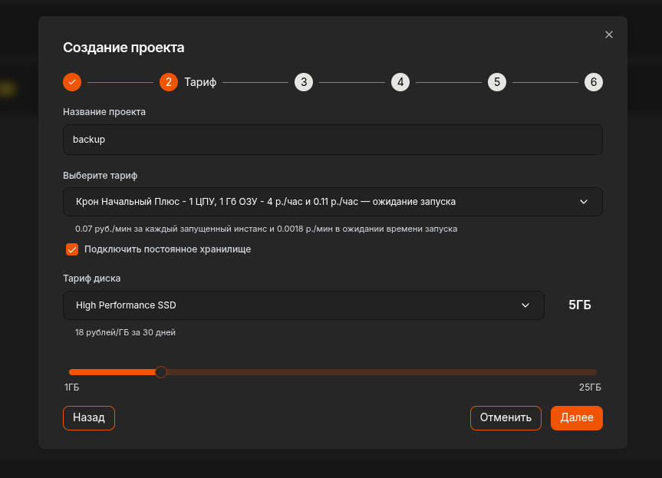Select the Создание проекта dialog title
662x478 pixels.
[x=124, y=48]
